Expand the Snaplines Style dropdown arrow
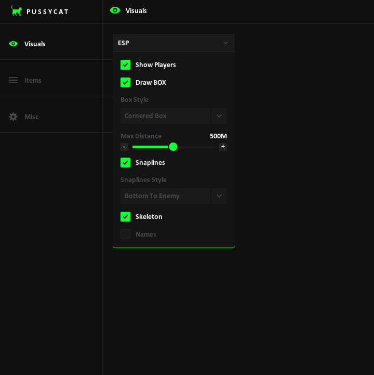The width and height of the screenshot is (374, 375). point(219,196)
